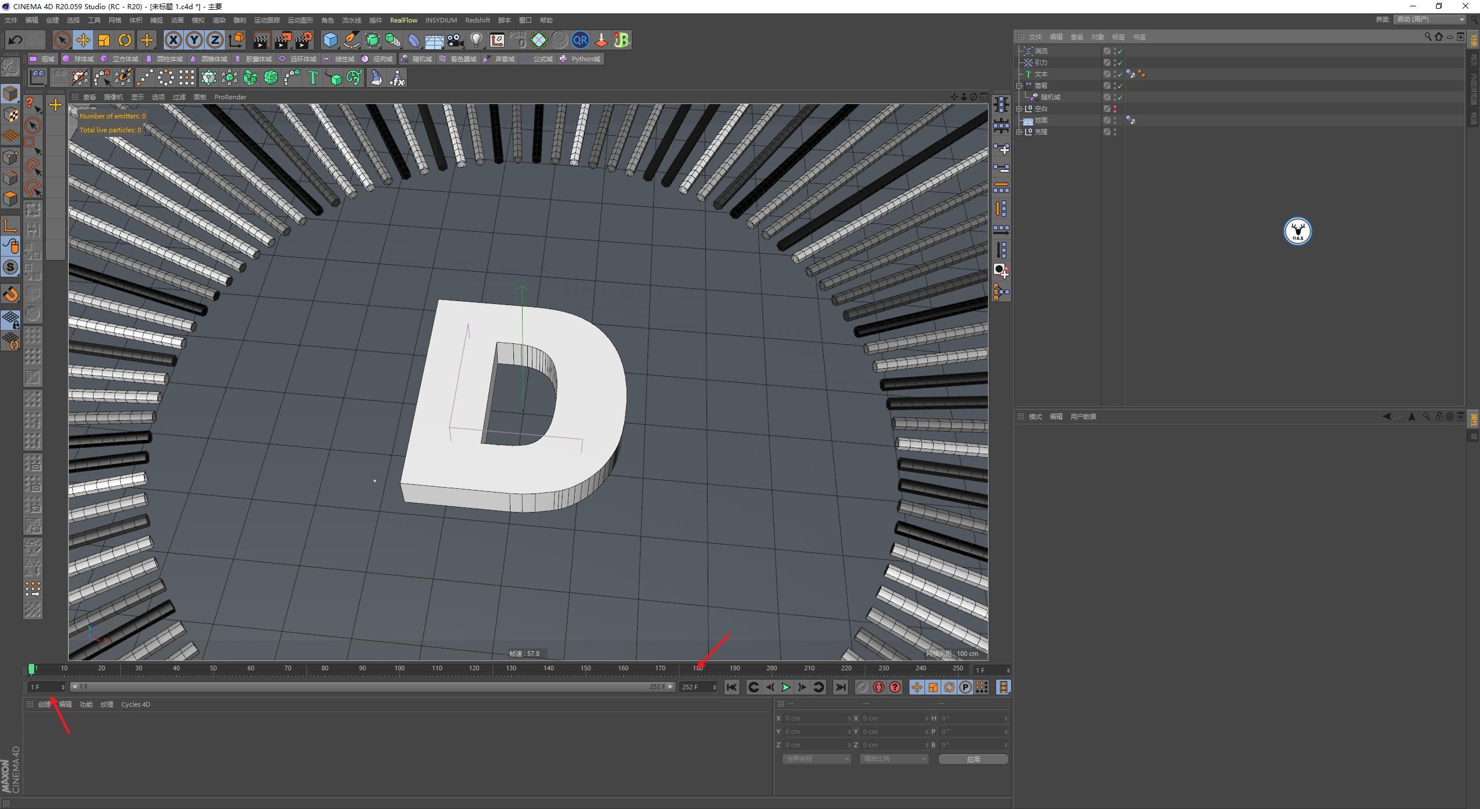Switch to the Cycles 4D tab below timeline
The height and width of the screenshot is (809, 1480).
click(x=136, y=704)
